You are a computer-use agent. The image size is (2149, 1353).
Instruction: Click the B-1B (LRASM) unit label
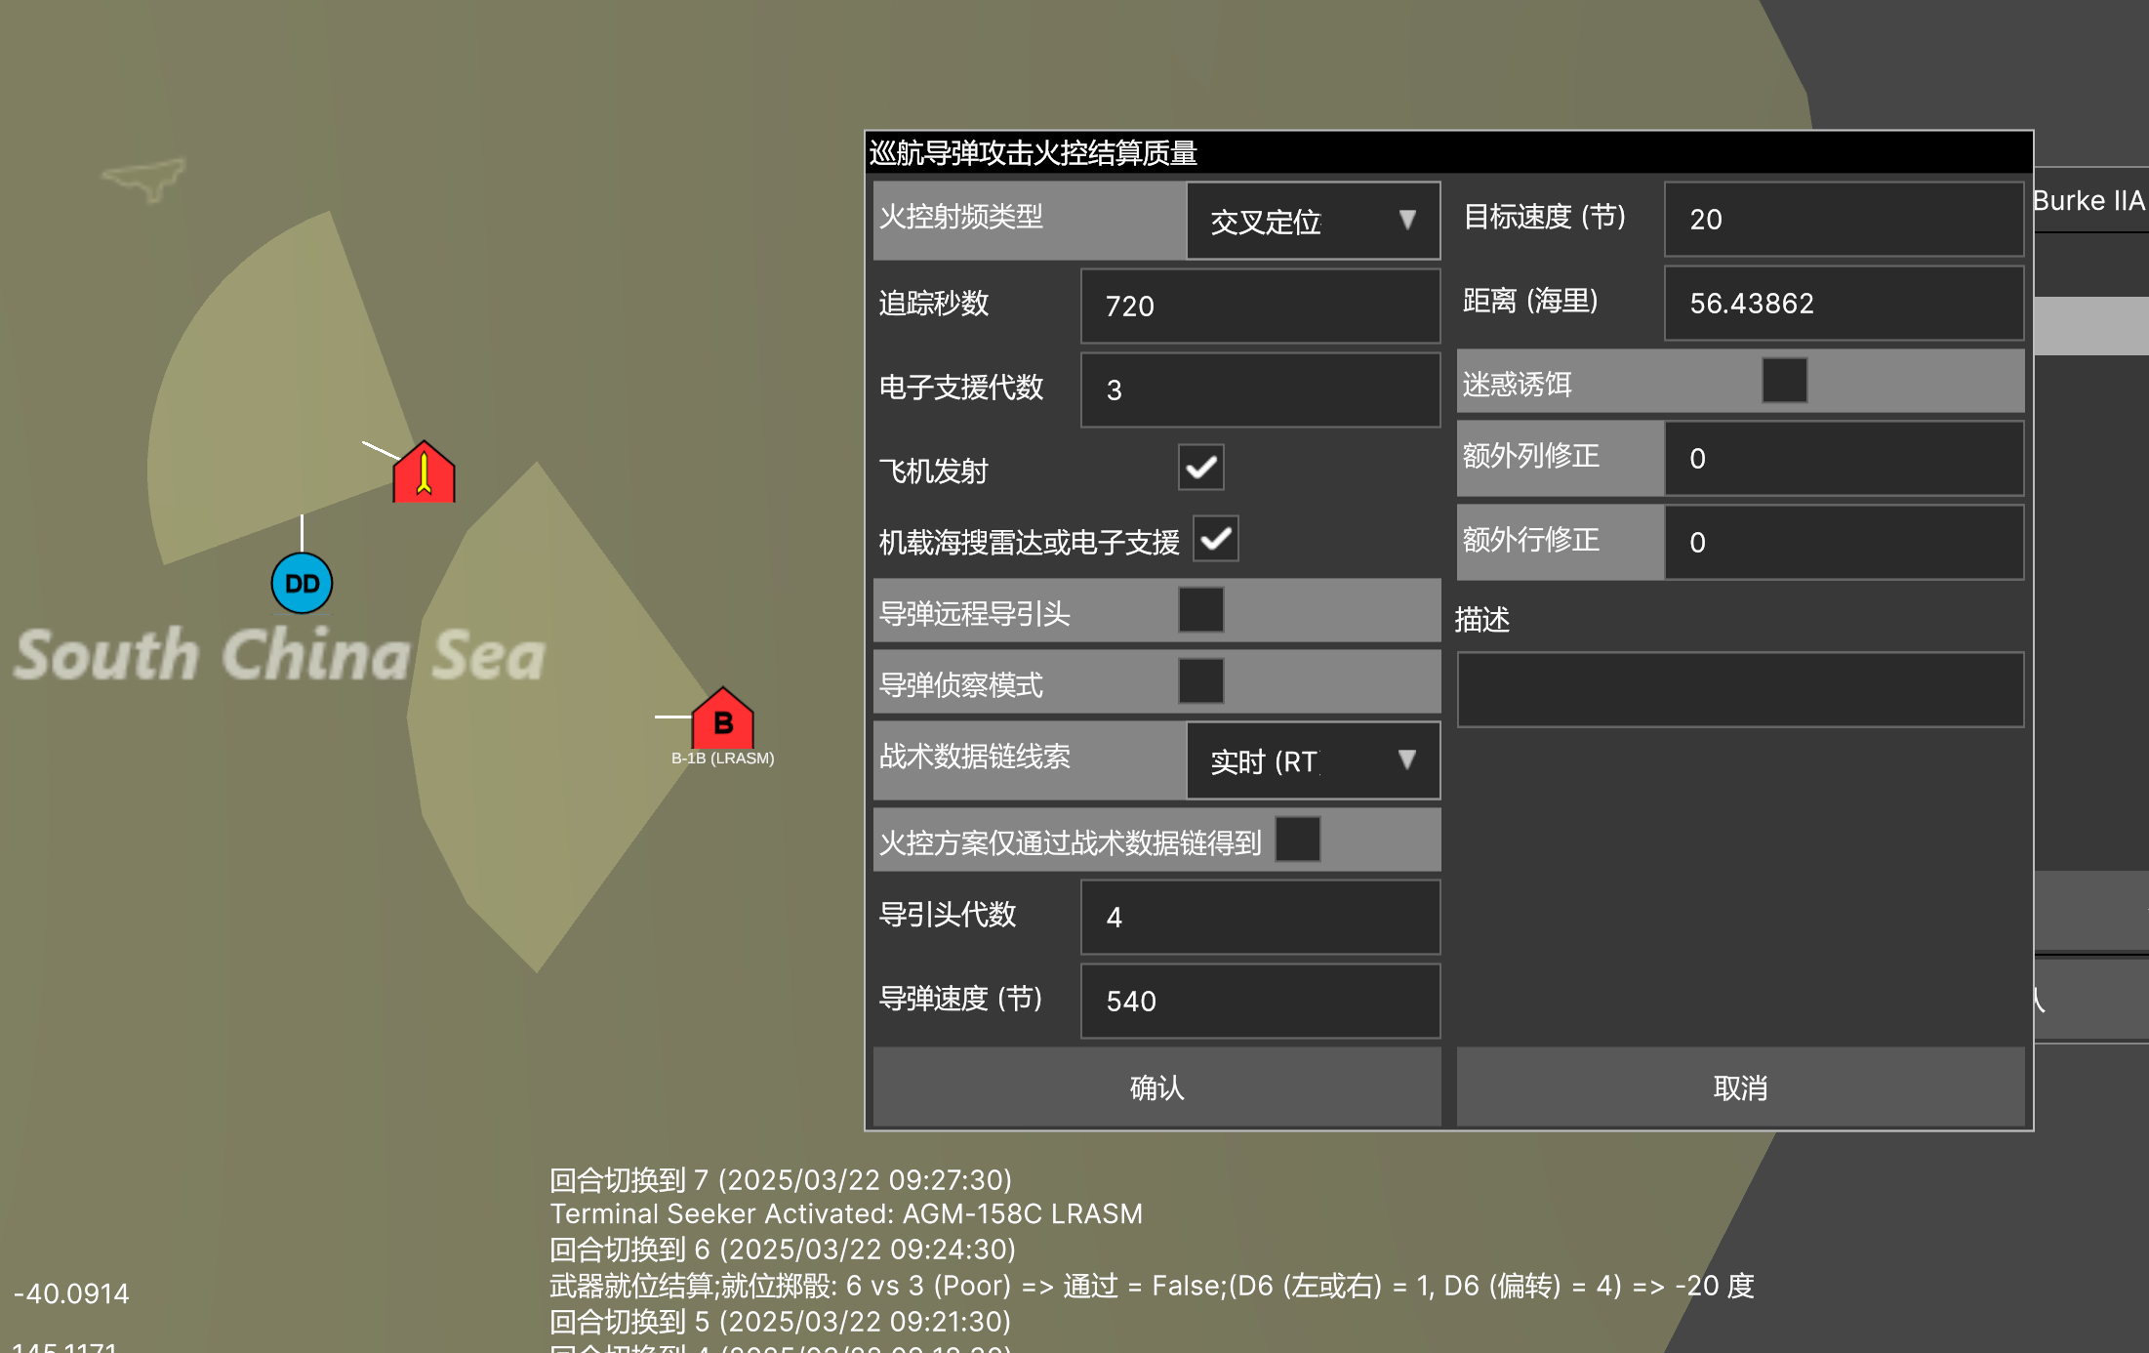click(x=722, y=758)
